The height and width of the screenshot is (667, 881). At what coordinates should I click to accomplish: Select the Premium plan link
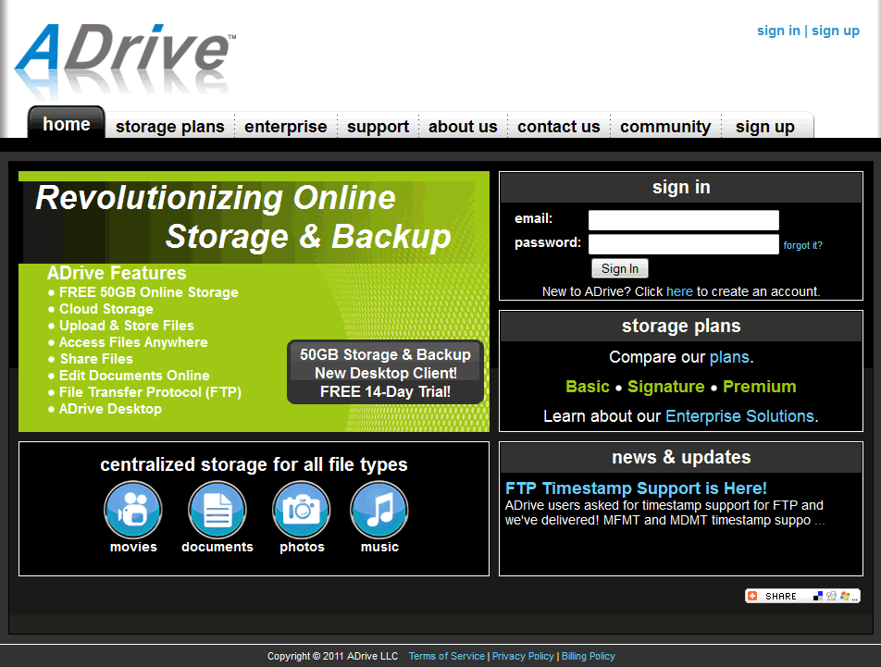759,387
